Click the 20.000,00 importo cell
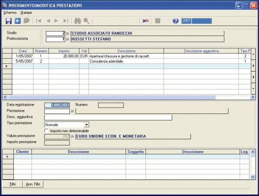259x196 pixels. pyautogui.click(x=64, y=56)
